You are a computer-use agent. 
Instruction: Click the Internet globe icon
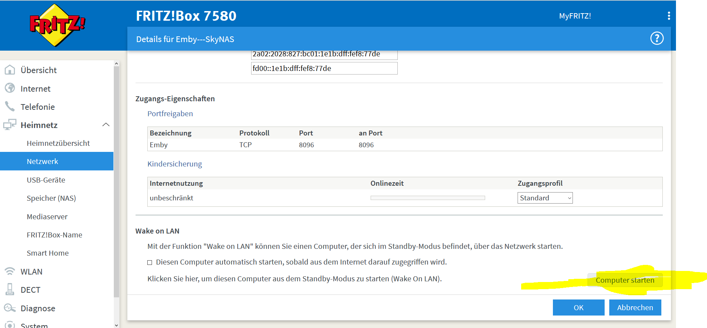coord(10,88)
